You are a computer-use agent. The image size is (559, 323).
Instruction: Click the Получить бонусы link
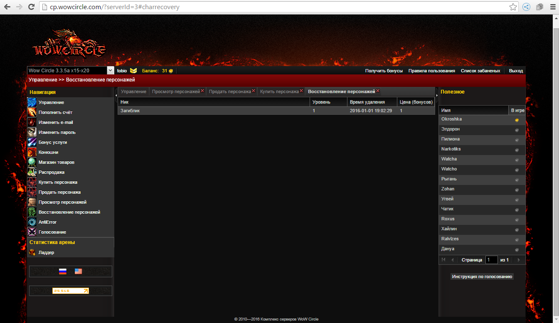click(x=384, y=71)
